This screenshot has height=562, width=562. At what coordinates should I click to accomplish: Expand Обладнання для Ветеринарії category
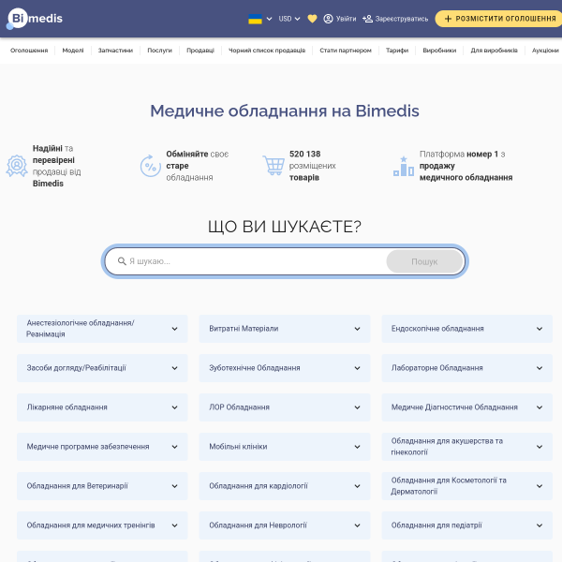102,486
